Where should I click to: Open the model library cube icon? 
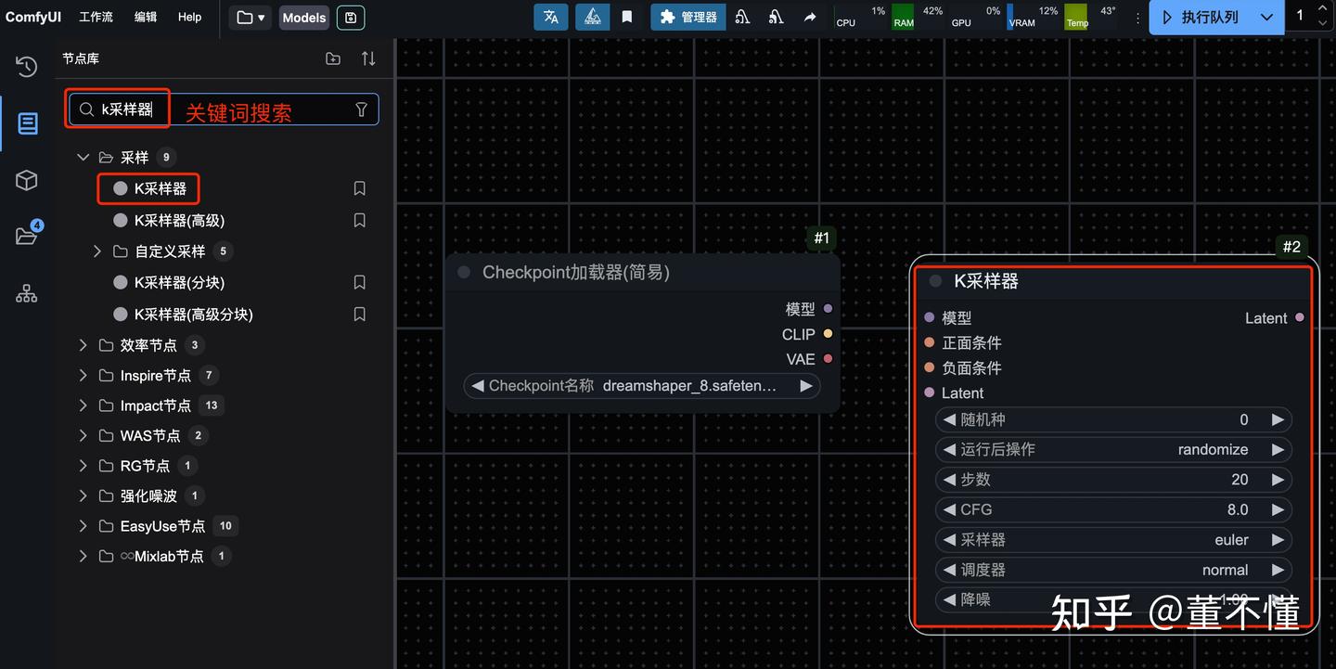[x=27, y=180]
